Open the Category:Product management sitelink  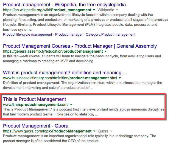111,35
